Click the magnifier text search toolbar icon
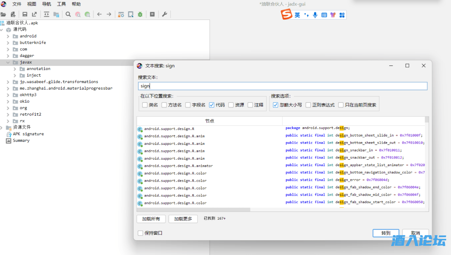 pyautogui.click(x=68, y=14)
